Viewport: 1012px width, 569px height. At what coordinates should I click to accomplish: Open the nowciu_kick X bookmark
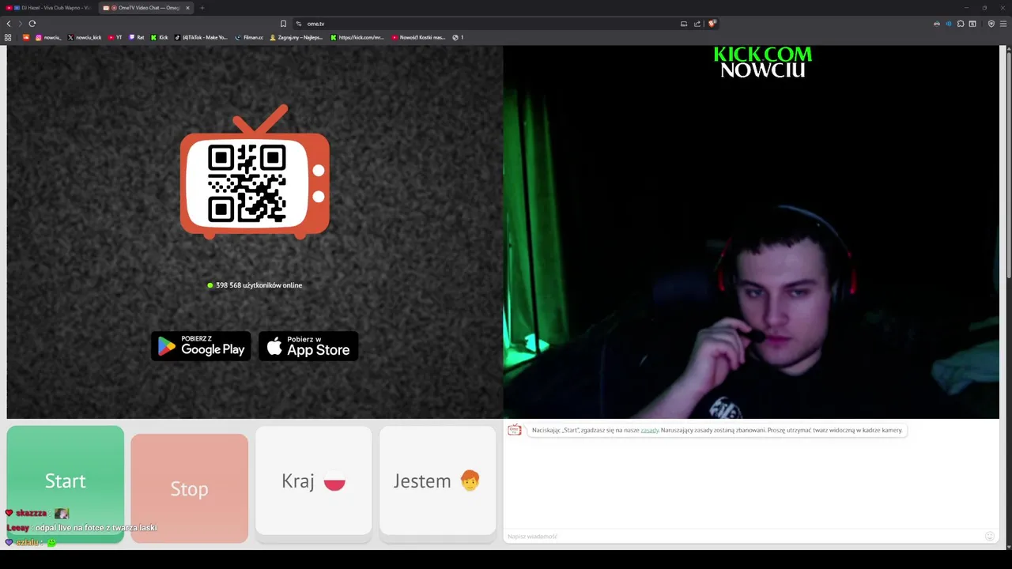coord(85,37)
